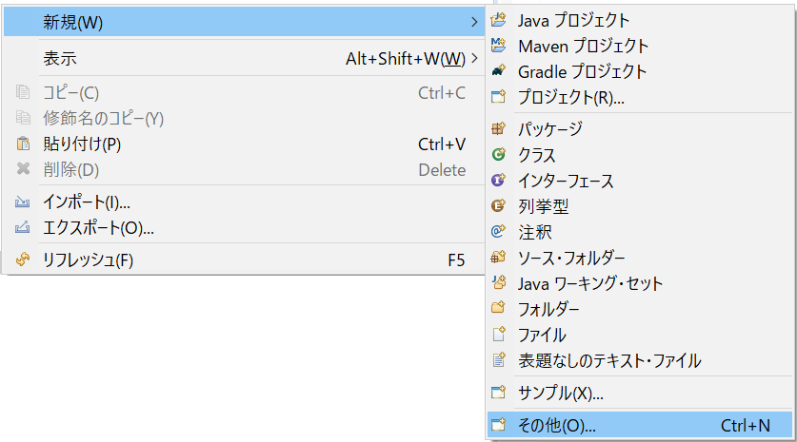Create 表題なしのテキスト・ファイル
The image size is (797, 442).
pos(640,360)
